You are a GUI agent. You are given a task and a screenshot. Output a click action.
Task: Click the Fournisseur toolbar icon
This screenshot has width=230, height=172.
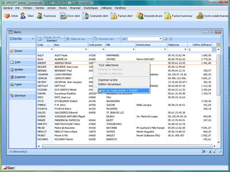coord(39,16)
